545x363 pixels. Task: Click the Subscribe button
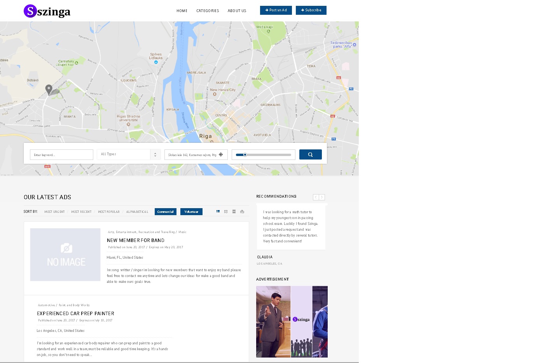tap(311, 10)
